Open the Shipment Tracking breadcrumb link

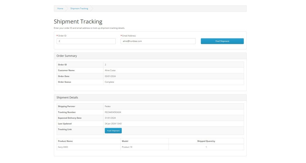click(79, 9)
